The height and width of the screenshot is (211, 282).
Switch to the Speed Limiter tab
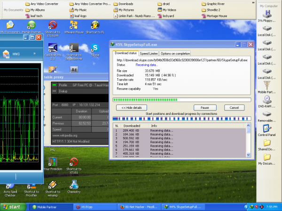coord(149,53)
